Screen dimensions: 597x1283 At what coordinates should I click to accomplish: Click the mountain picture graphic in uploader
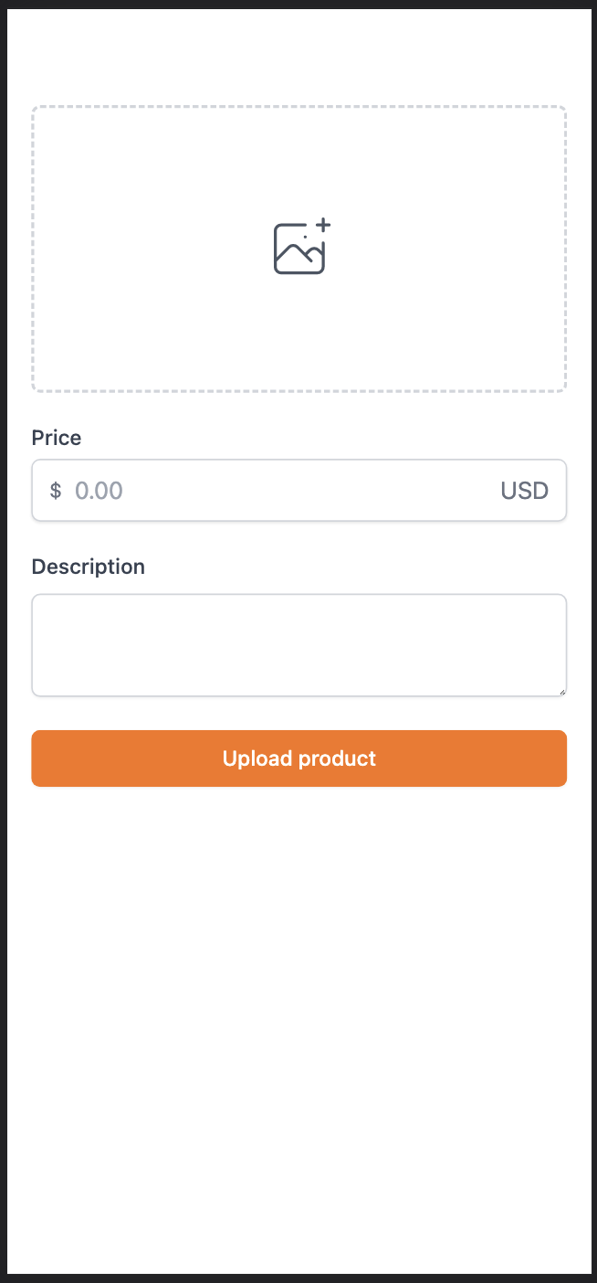click(298, 253)
